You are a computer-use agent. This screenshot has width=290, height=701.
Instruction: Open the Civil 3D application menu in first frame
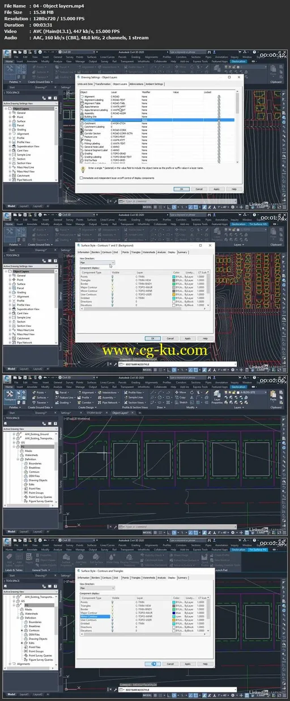(x=6, y=53)
